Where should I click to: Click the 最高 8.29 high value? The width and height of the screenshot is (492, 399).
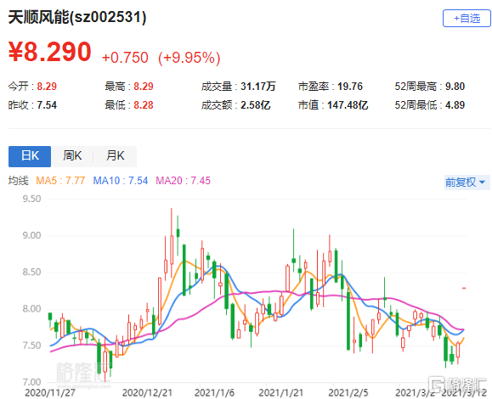point(129,87)
